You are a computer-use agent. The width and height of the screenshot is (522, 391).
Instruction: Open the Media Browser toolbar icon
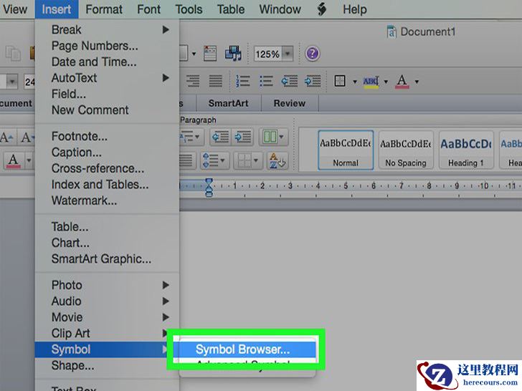point(233,54)
